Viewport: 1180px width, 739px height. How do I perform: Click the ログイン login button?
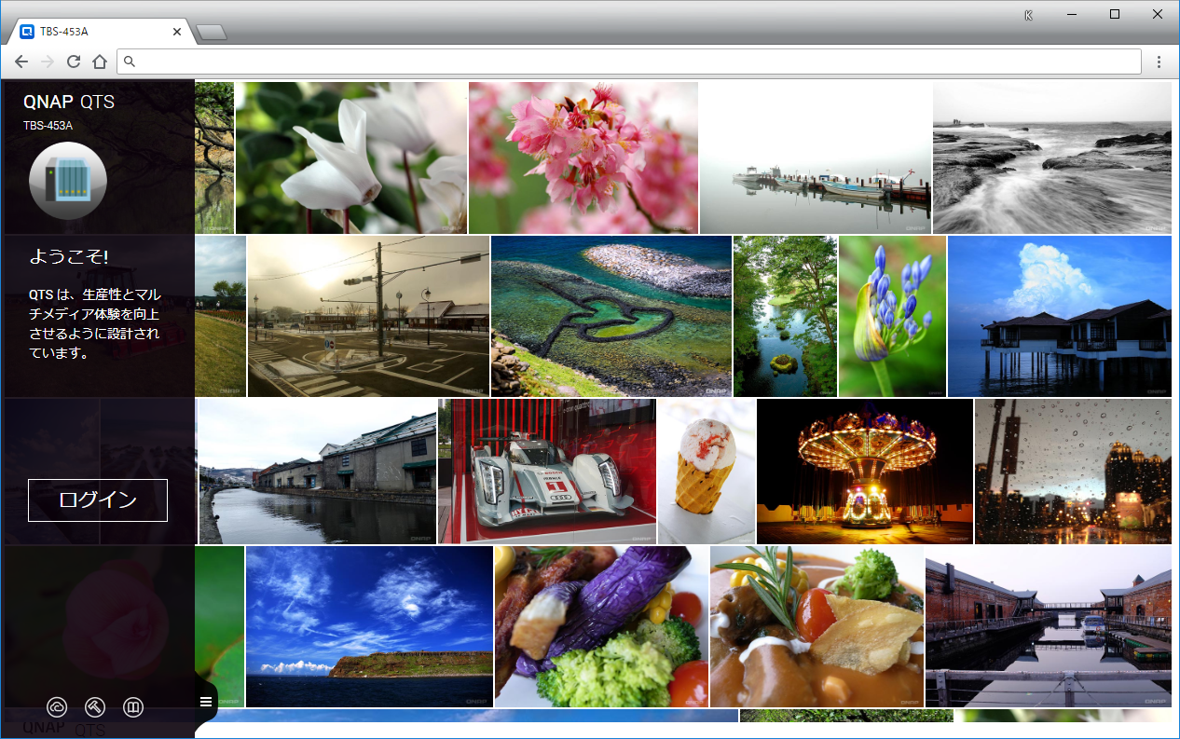click(x=98, y=500)
